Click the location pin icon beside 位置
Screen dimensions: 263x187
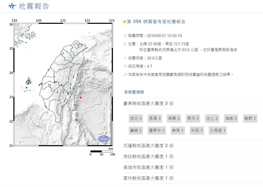tap(125, 44)
